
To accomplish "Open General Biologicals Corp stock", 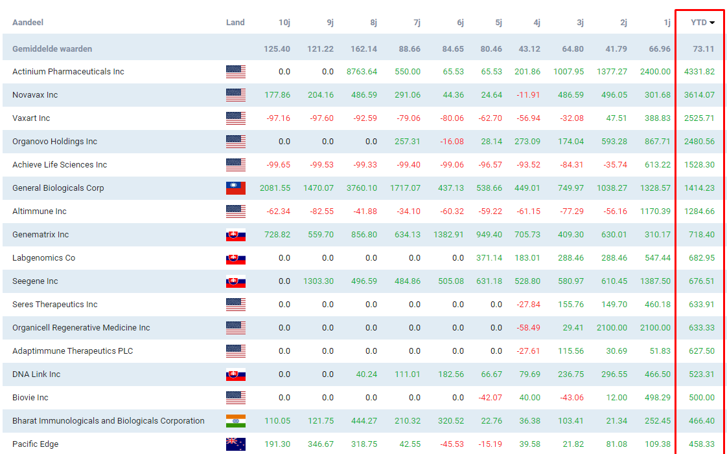I will (58, 188).
